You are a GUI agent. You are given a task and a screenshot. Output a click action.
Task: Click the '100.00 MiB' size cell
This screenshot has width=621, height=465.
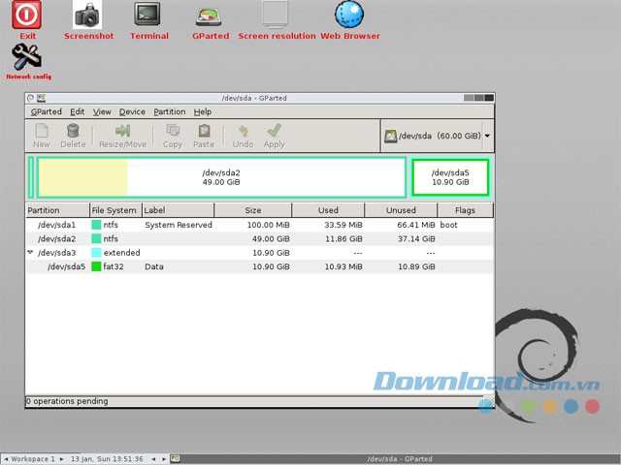268,225
